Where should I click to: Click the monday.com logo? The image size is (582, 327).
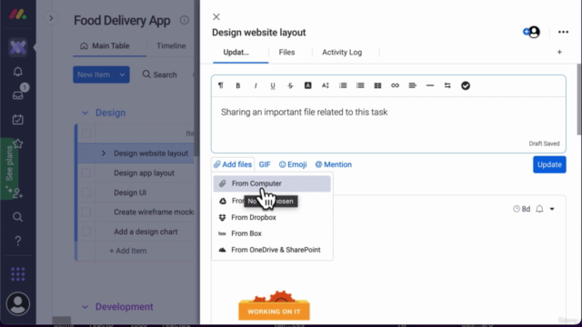(x=18, y=15)
